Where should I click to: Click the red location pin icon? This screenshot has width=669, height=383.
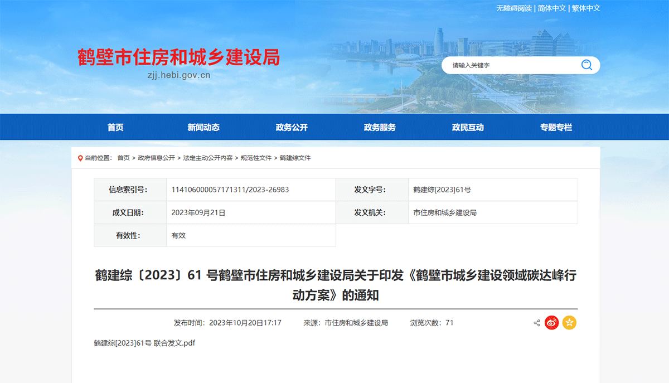point(80,158)
